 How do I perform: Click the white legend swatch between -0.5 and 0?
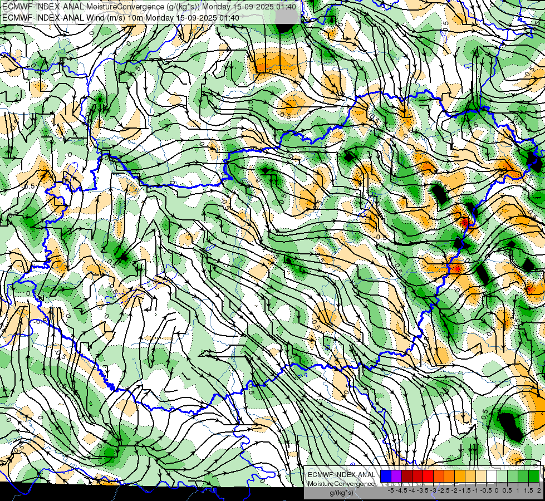click(491, 477)
